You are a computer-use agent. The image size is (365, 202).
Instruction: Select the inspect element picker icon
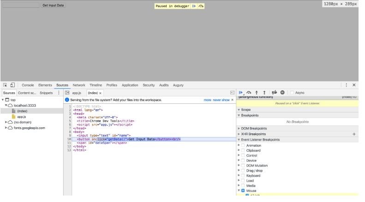5,85
